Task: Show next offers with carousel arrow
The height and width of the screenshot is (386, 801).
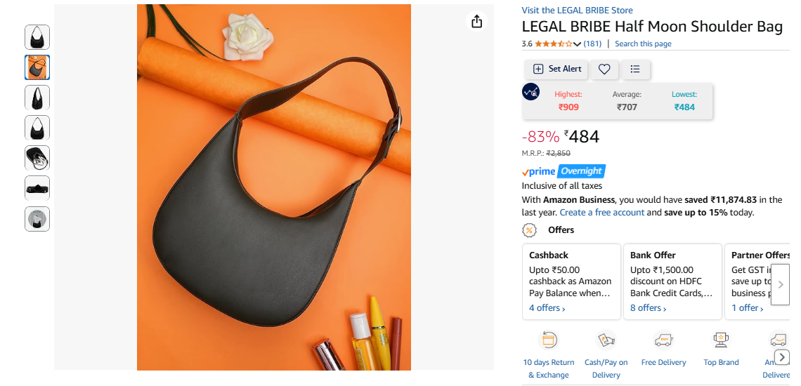Action: tap(780, 285)
